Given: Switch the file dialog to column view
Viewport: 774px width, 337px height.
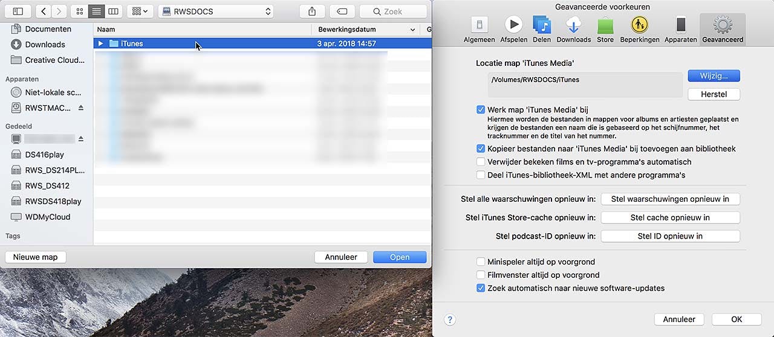Looking at the screenshot, I should click(113, 11).
